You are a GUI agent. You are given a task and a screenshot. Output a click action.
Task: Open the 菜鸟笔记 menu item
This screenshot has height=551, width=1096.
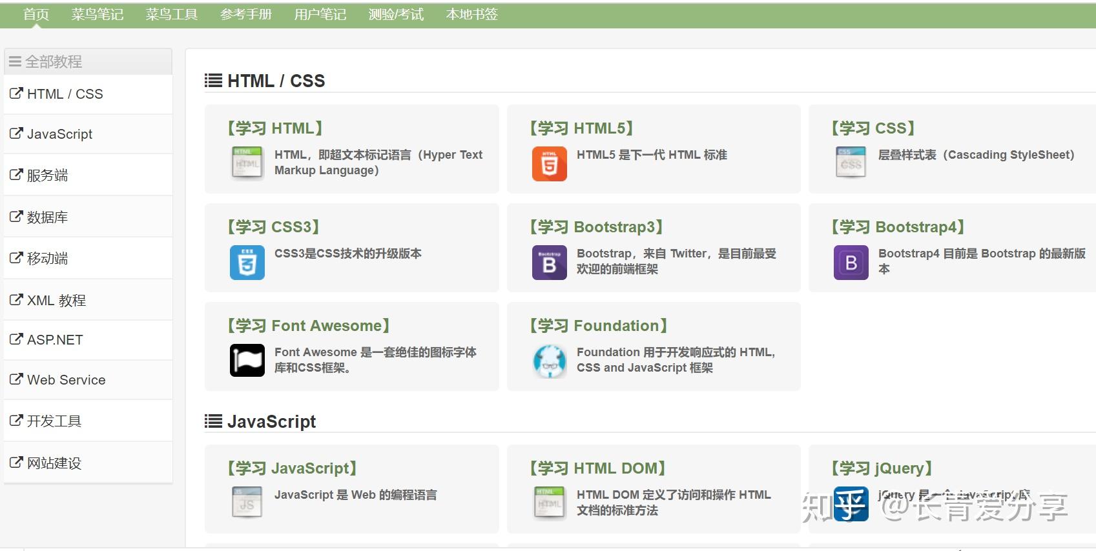click(98, 14)
